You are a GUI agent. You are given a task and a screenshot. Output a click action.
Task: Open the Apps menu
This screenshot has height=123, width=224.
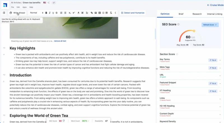25,7
